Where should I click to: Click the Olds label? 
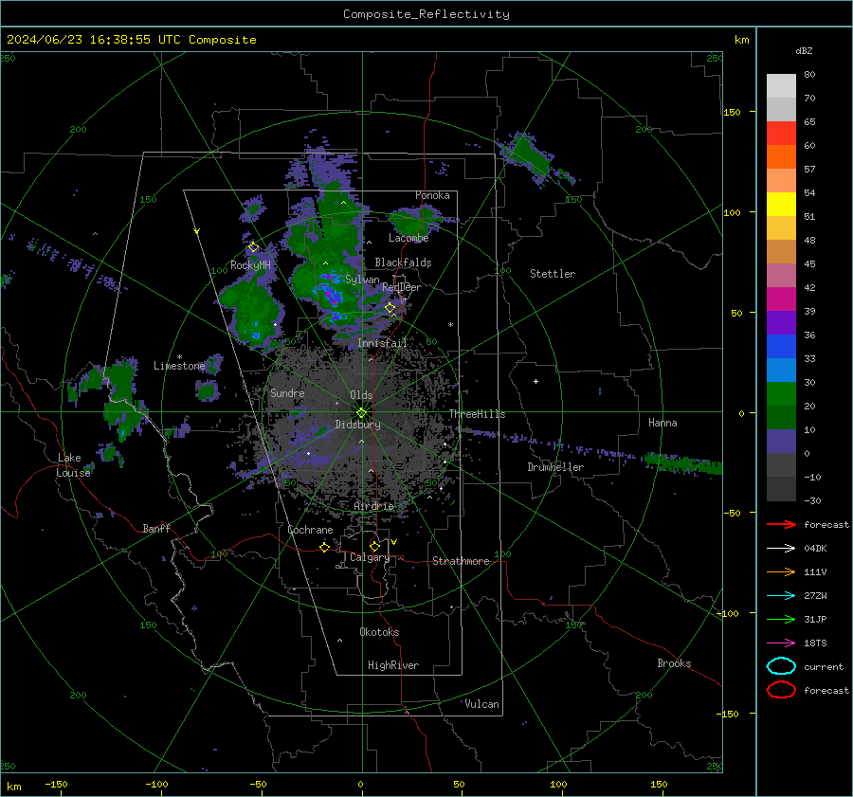point(361,395)
